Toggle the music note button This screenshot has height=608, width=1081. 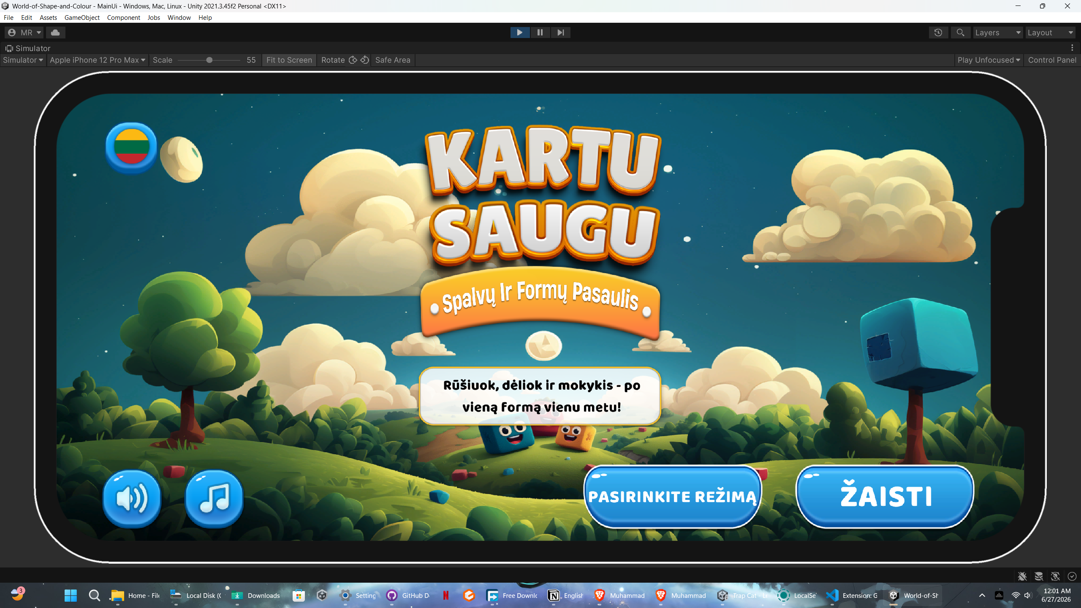tap(215, 499)
